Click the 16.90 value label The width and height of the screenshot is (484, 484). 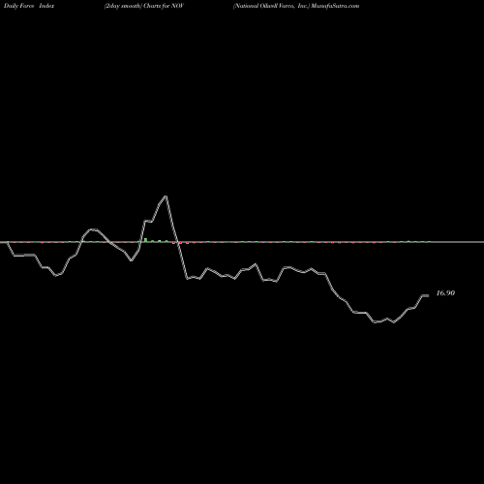pyautogui.click(x=445, y=293)
